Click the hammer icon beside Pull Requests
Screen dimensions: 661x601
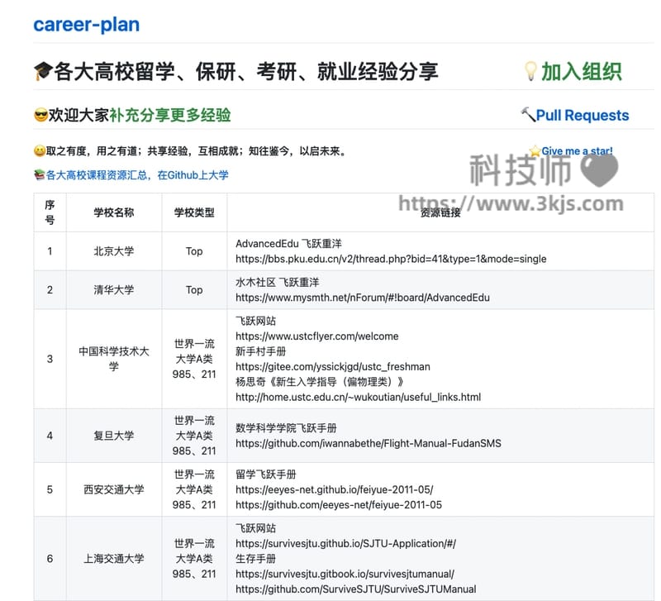pyautogui.click(x=528, y=114)
